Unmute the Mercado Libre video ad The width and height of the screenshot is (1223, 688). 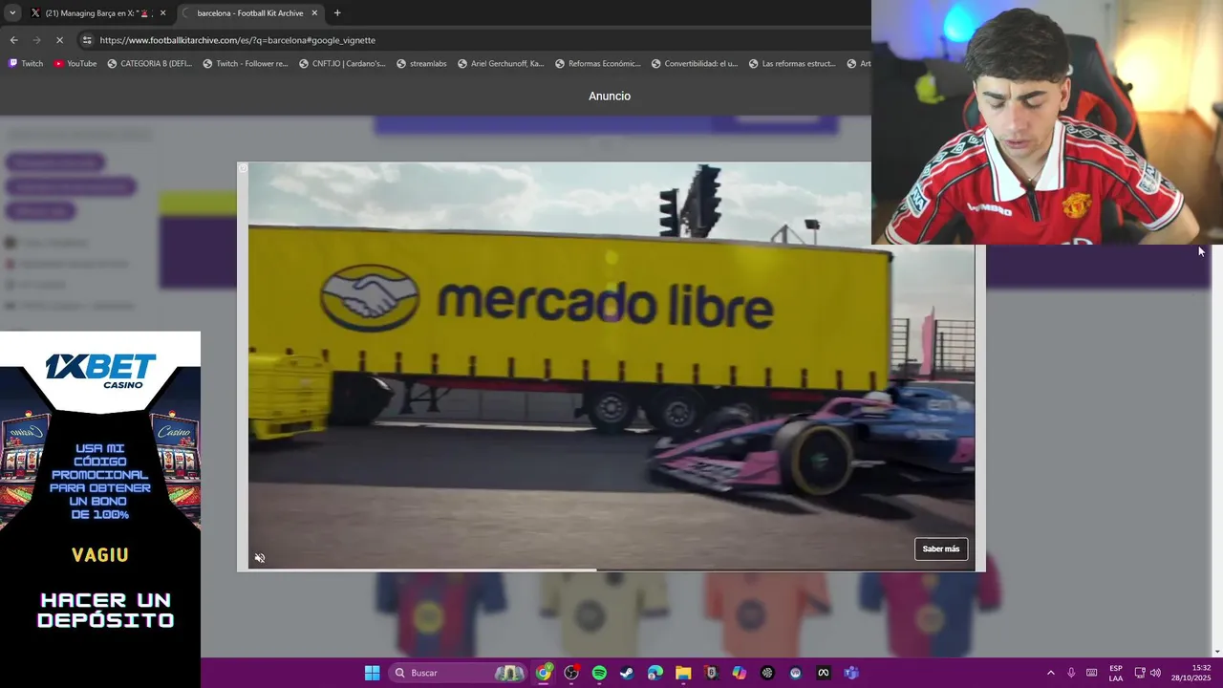[x=259, y=558]
